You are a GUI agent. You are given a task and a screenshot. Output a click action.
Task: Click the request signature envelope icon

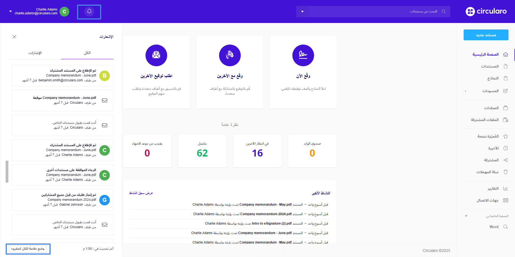click(x=156, y=55)
